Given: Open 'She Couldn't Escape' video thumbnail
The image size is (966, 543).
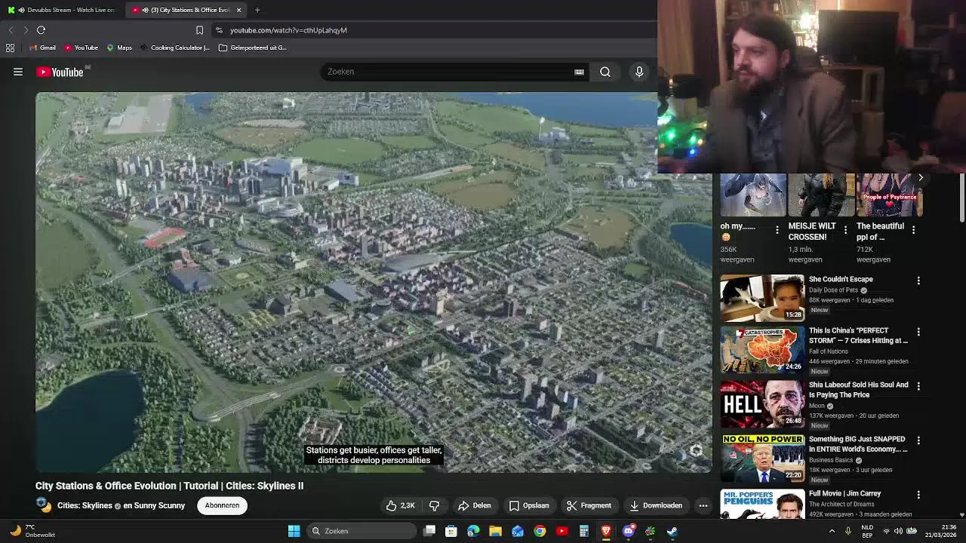Looking at the screenshot, I should click(x=762, y=297).
